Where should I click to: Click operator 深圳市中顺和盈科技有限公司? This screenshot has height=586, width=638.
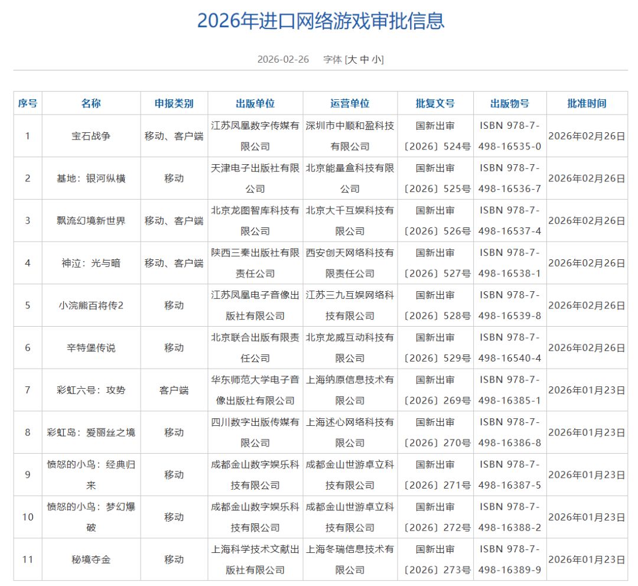click(350, 136)
